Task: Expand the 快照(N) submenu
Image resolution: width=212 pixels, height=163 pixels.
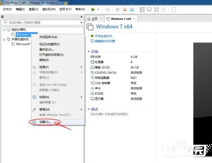Action: point(58,97)
